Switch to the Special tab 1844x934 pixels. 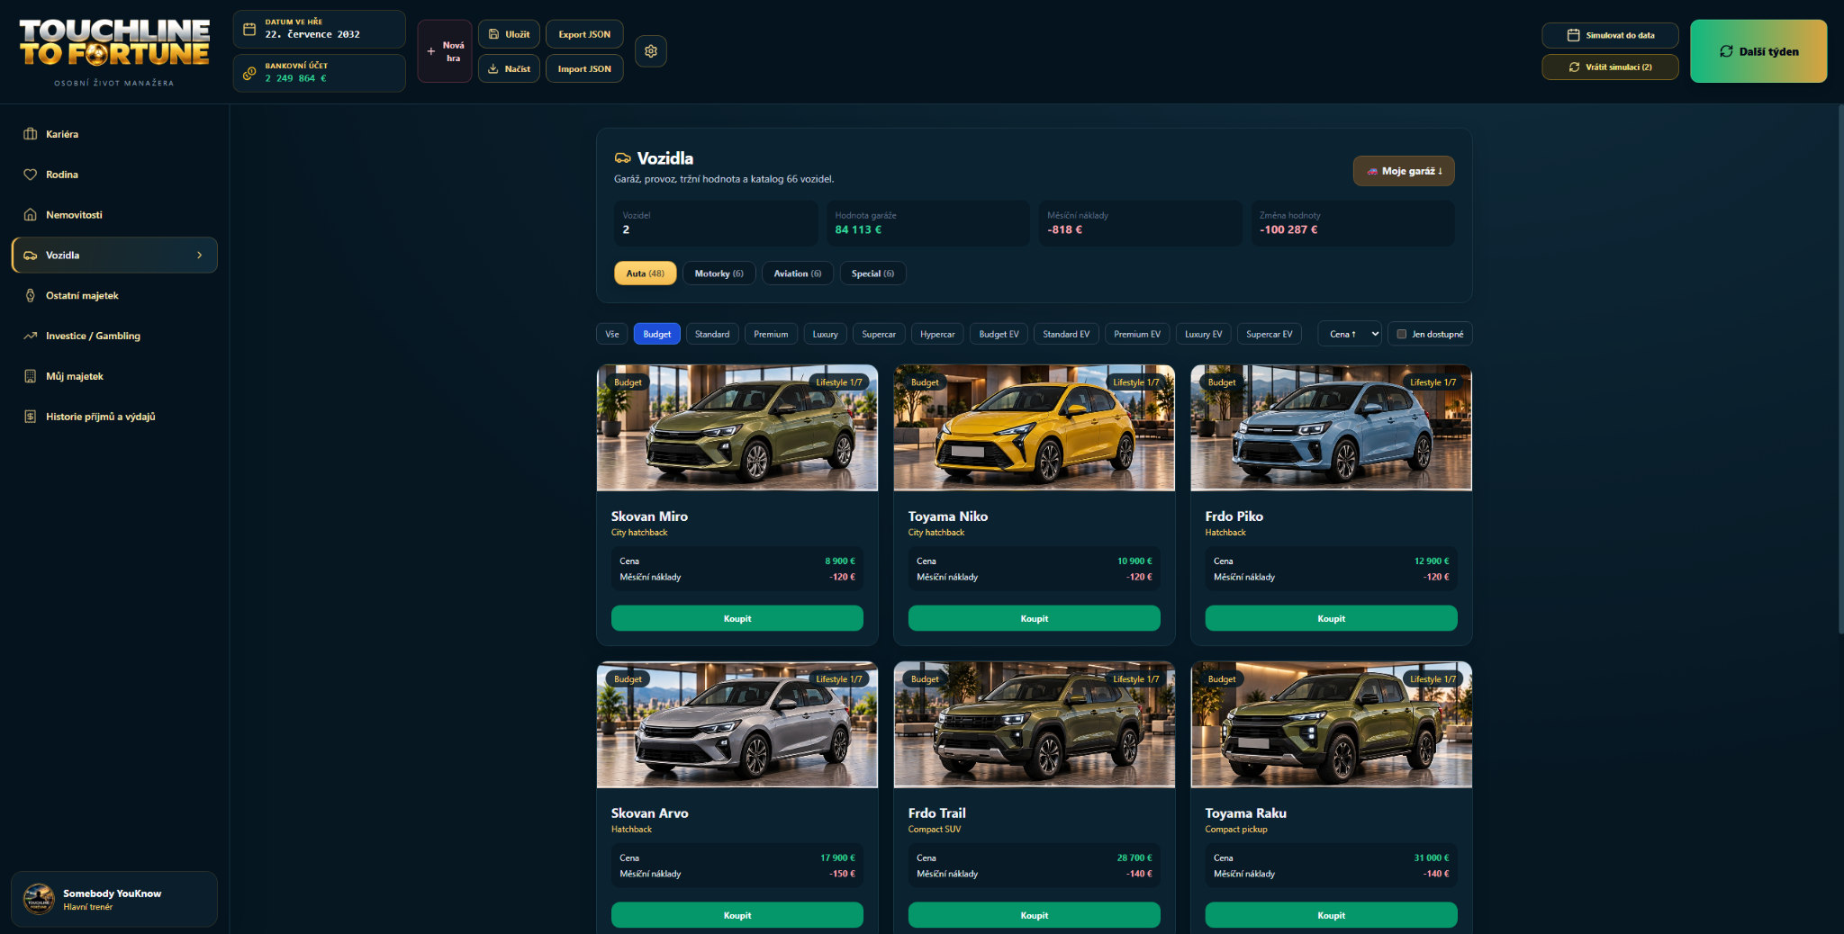tap(872, 274)
